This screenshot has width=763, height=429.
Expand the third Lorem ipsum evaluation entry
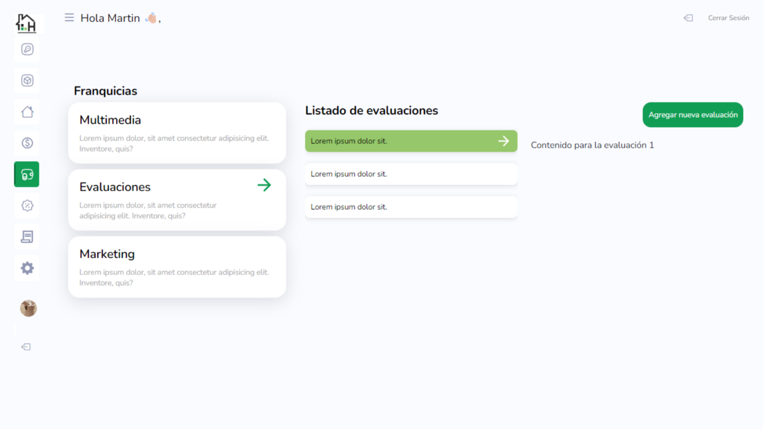click(x=411, y=207)
